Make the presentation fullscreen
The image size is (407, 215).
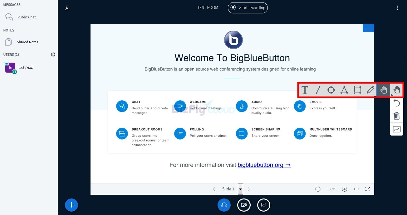pyautogui.click(x=368, y=189)
